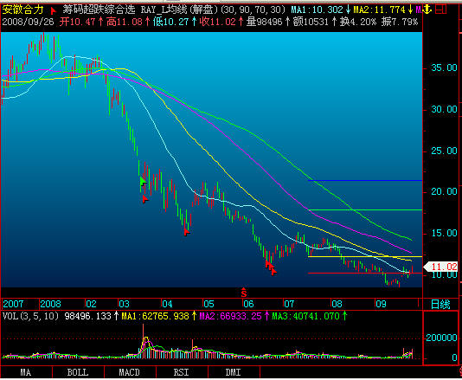Open the red window-layout icon in header

coord(440,10)
